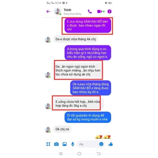Tap the microphone voice message icon

click(73, 144)
